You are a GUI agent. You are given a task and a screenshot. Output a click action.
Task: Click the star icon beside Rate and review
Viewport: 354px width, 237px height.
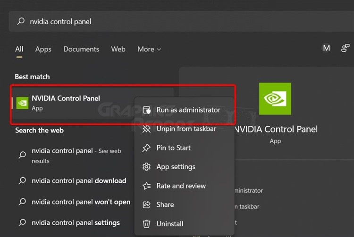click(x=146, y=186)
